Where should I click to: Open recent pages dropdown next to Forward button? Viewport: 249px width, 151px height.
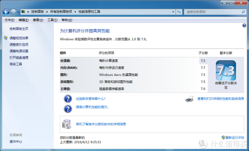(18, 12)
